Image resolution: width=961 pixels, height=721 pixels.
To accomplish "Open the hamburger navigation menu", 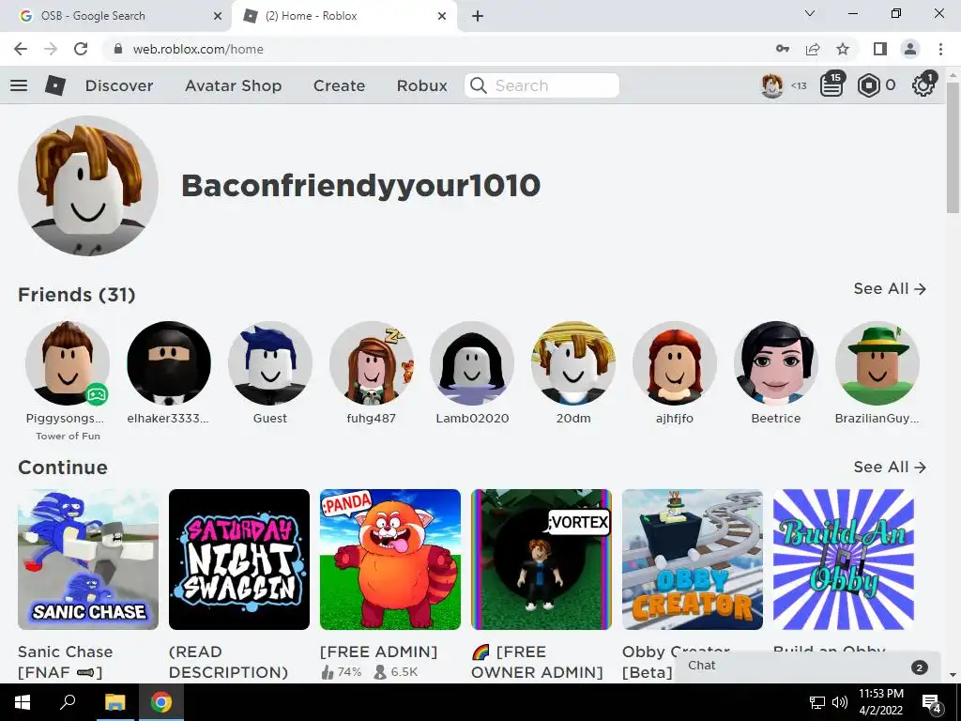I will 19,85.
